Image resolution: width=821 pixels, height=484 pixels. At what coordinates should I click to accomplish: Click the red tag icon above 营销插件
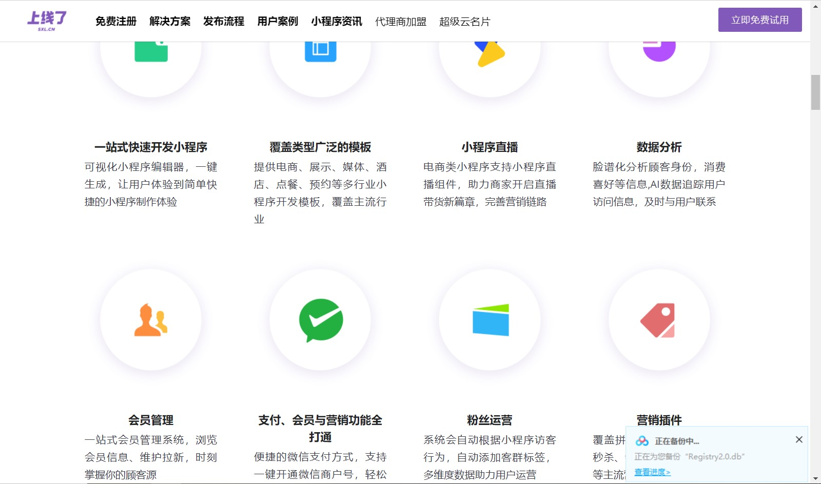point(659,319)
